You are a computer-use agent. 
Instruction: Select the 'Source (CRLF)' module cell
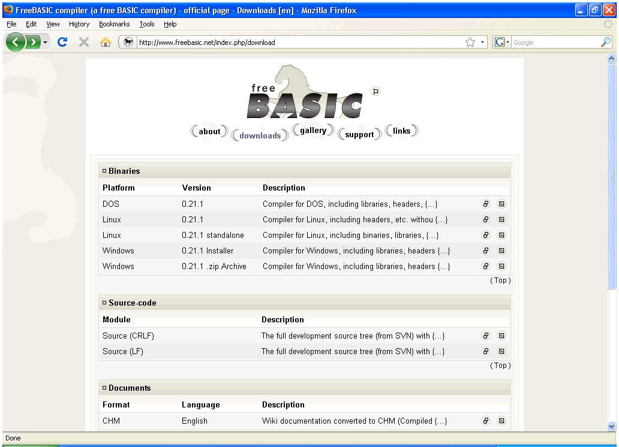(x=128, y=336)
